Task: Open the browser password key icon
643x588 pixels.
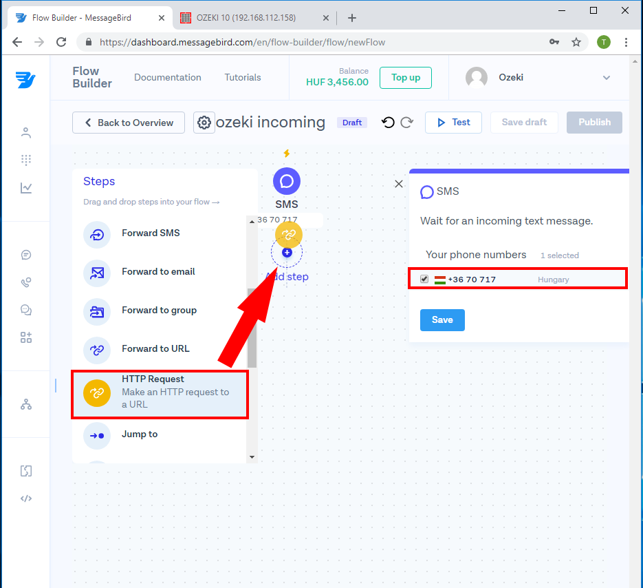Action: tap(554, 42)
